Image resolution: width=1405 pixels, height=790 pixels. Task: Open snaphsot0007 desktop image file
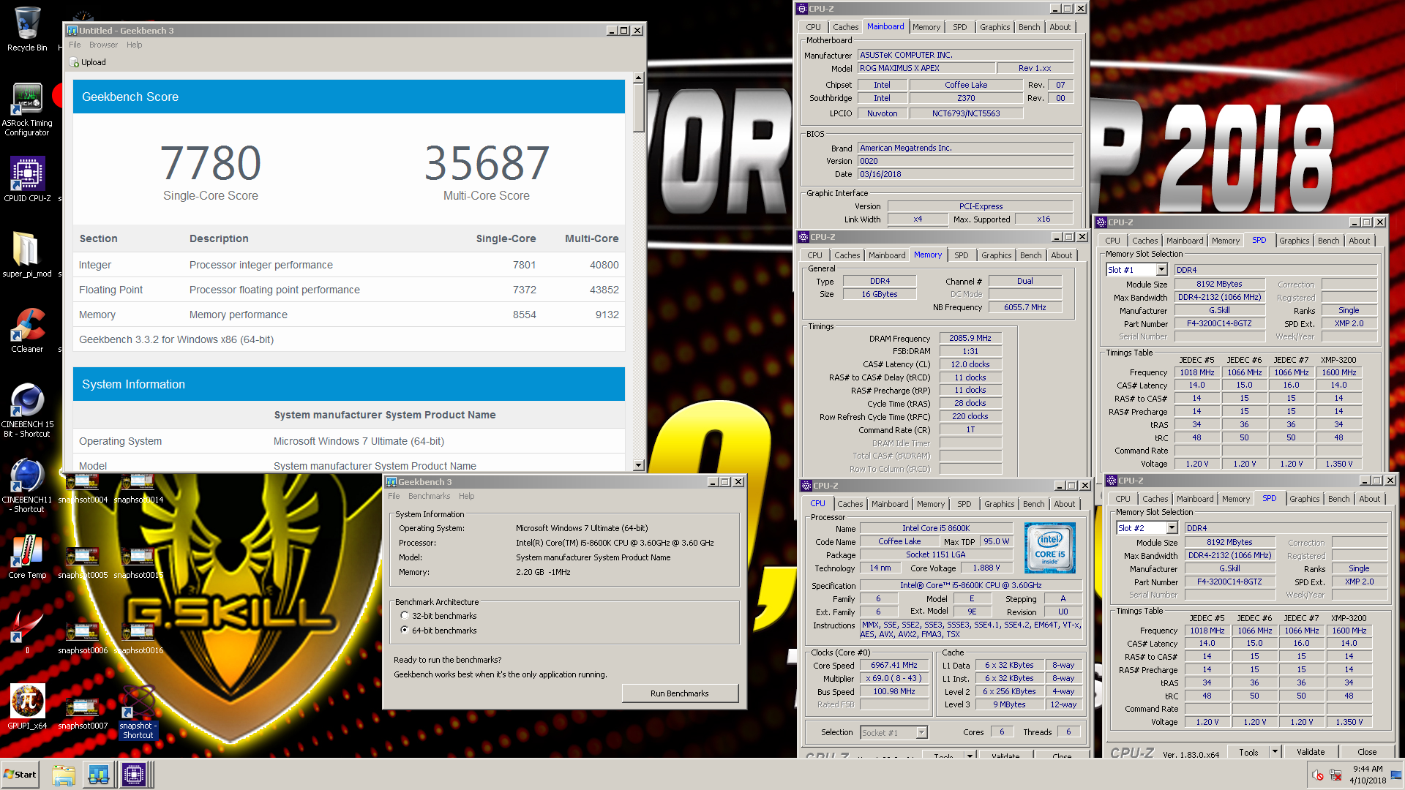click(x=83, y=715)
